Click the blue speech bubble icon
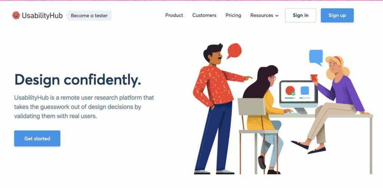Image resolution: width=383 pixels, height=188 pixels. (316, 58)
